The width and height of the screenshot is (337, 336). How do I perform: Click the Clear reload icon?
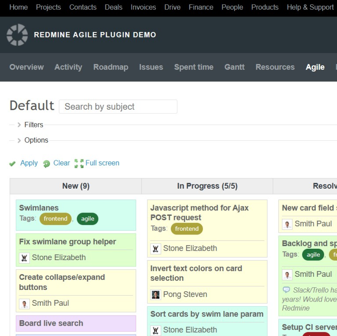(x=46, y=164)
